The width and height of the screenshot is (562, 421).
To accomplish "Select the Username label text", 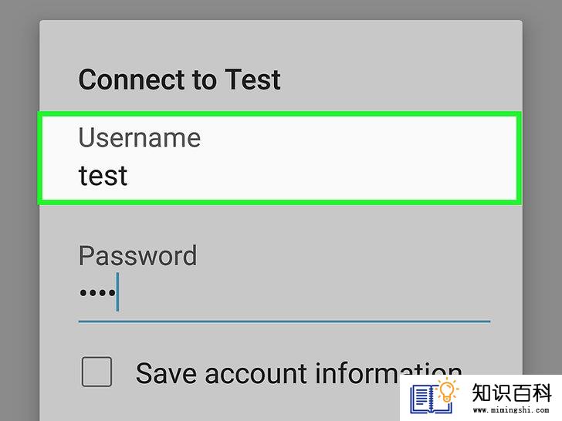I will pos(140,137).
